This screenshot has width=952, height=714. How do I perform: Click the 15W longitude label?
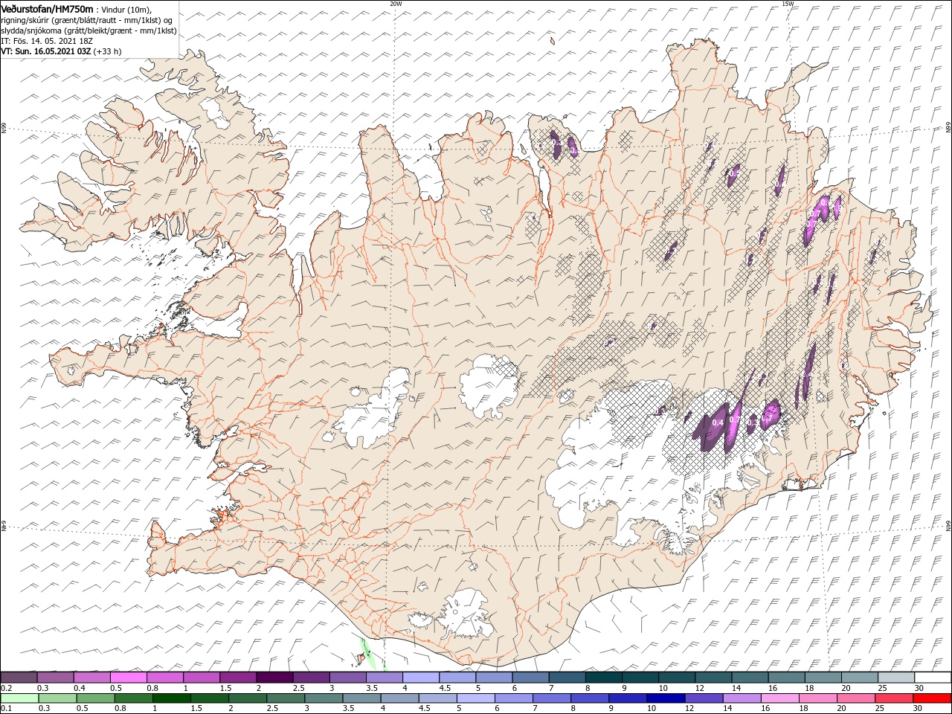pos(787,4)
